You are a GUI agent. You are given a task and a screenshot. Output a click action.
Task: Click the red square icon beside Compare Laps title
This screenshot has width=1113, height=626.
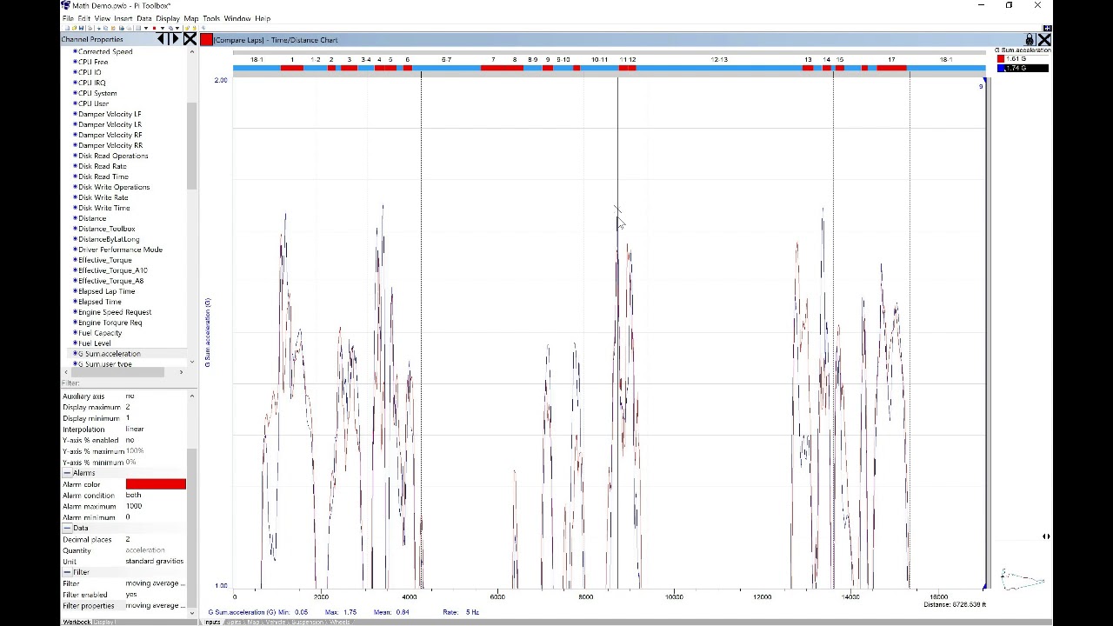(206, 40)
